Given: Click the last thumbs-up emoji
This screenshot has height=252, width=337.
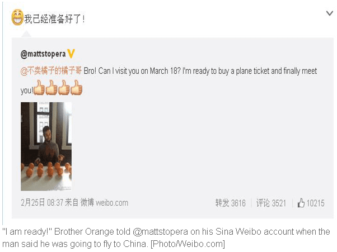Looking at the screenshot, I should coord(77,88).
